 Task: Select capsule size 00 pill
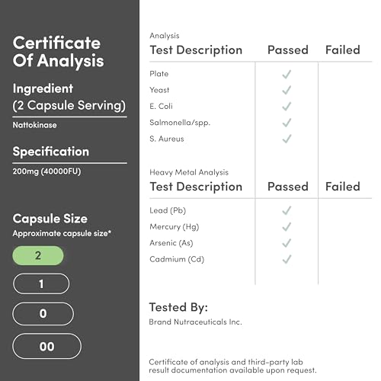[46, 347]
